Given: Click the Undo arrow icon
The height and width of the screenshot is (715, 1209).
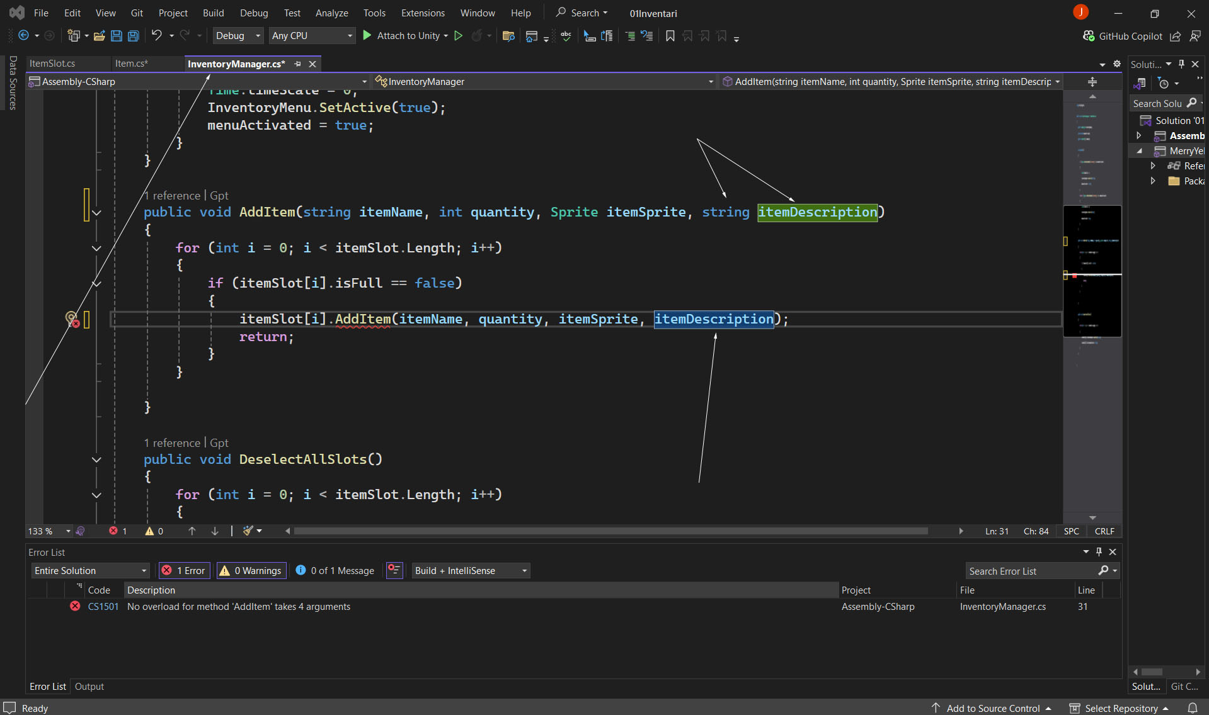Looking at the screenshot, I should click(x=156, y=36).
